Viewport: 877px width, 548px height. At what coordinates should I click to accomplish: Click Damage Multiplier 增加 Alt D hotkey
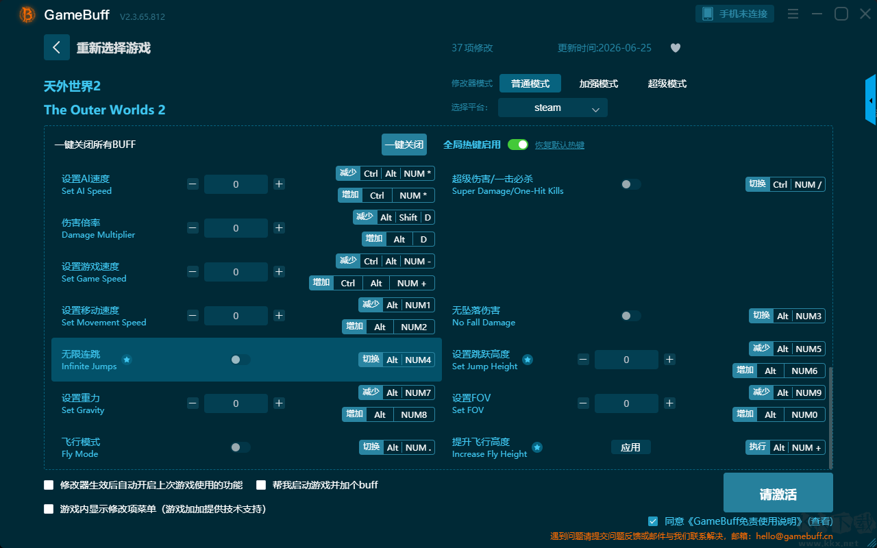click(x=399, y=239)
